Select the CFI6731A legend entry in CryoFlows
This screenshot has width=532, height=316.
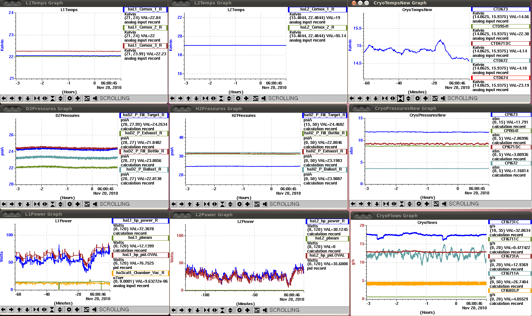(510, 256)
